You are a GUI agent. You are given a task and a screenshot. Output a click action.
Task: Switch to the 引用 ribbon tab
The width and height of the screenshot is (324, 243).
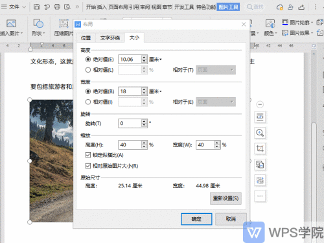(134, 7)
